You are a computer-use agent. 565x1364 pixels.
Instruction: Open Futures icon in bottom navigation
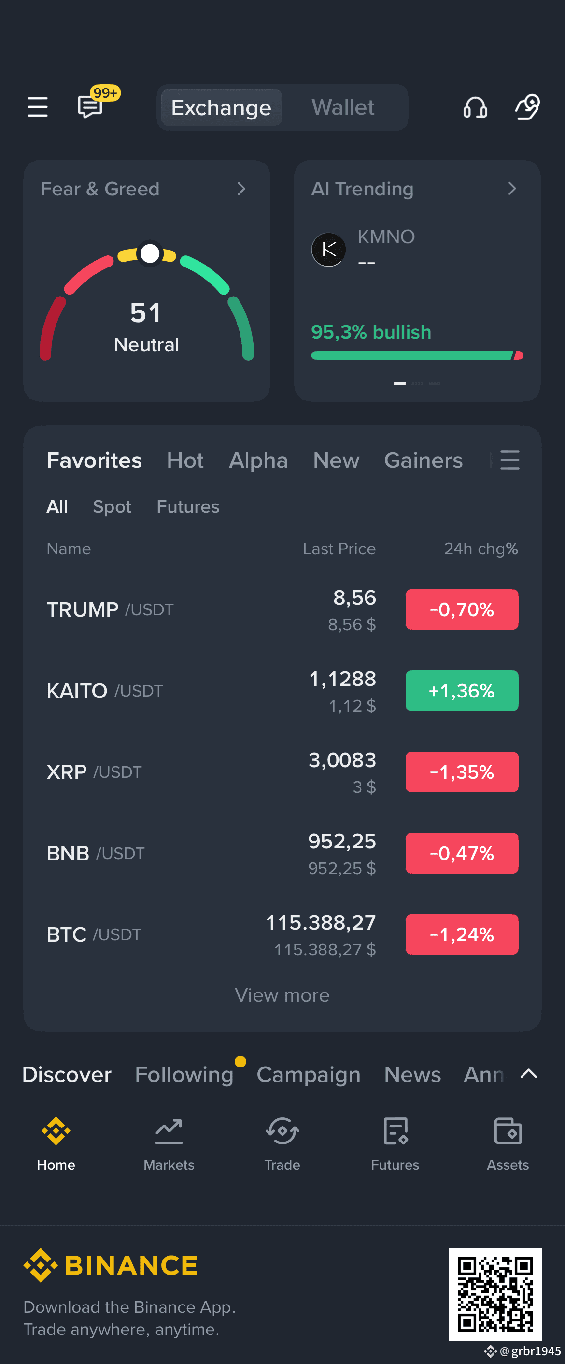(x=395, y=1130)
